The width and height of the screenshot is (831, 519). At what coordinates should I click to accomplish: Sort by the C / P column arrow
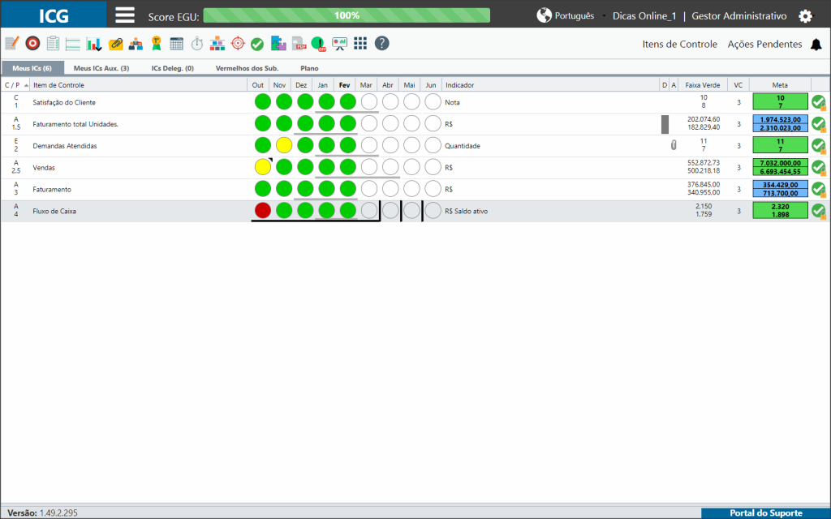[x=26, y=85]
